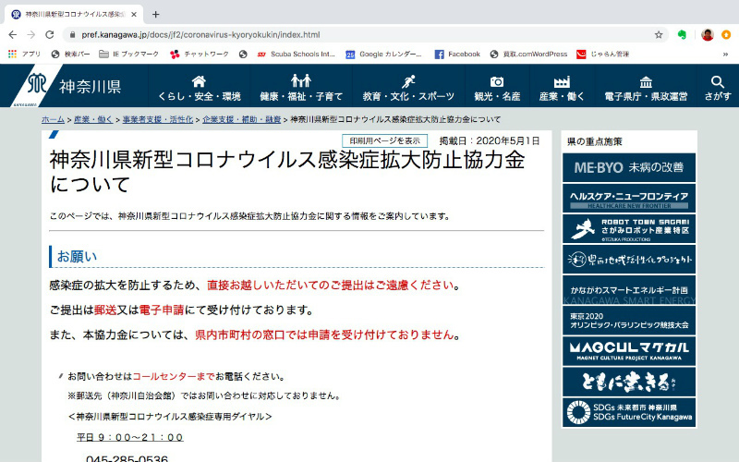The image size is (739, 462).
Task: Open the じゃらん管理 bookmark
Action: coord(603,55)
